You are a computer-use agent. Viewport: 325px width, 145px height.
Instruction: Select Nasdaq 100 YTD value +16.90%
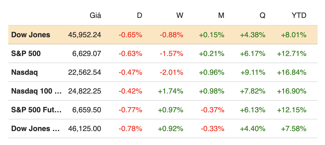291,91
